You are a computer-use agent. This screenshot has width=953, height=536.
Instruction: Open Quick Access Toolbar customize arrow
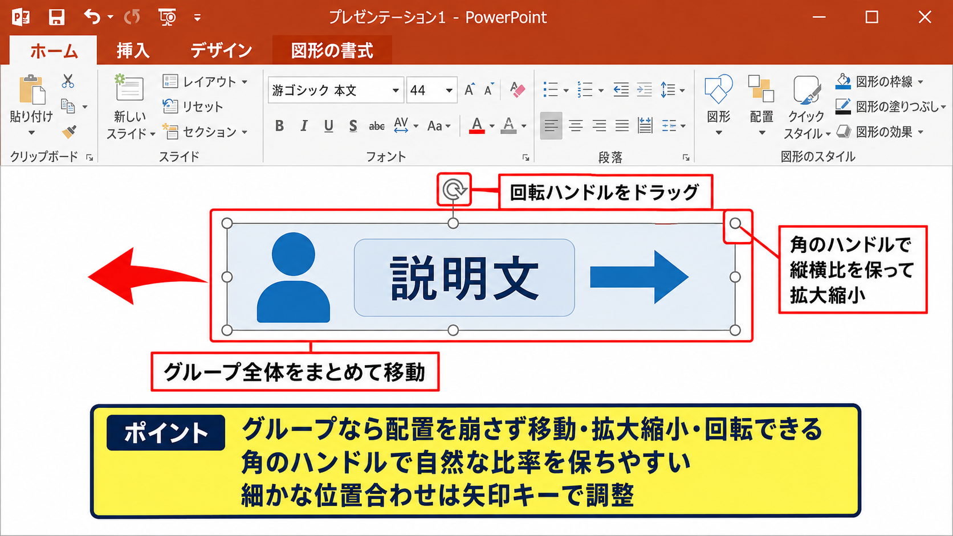coord(197,18)
